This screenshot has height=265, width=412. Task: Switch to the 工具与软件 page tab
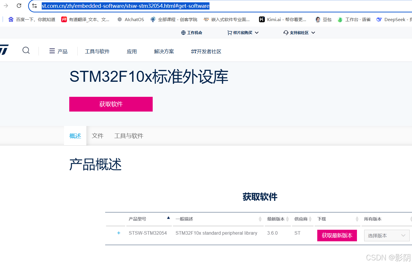(x=129, y=136)
